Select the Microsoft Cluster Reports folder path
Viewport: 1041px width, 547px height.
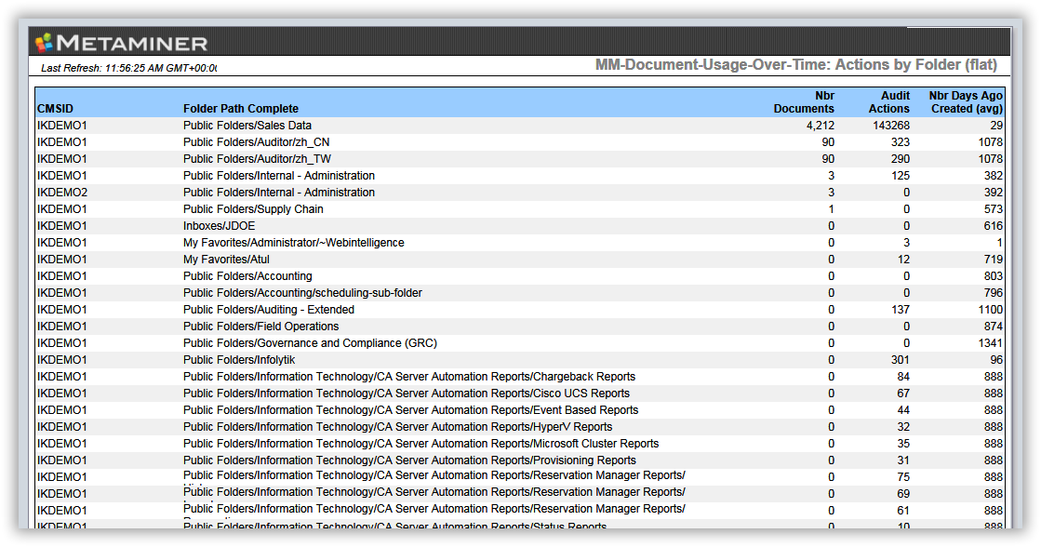[x=420, y=444]
